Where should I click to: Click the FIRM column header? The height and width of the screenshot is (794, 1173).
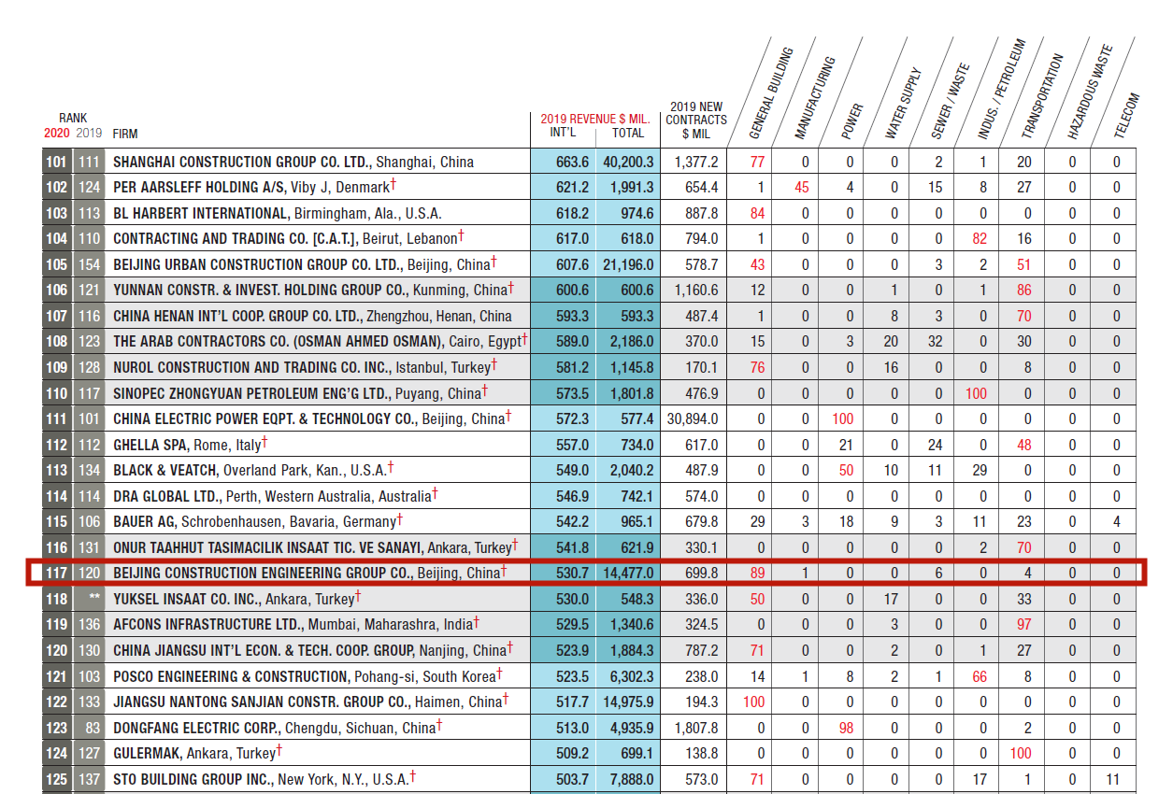click(x=125, y=134)
